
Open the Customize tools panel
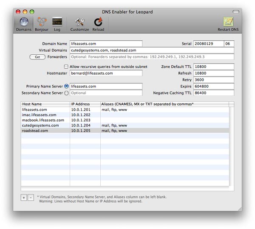click(x=79, y=23)
